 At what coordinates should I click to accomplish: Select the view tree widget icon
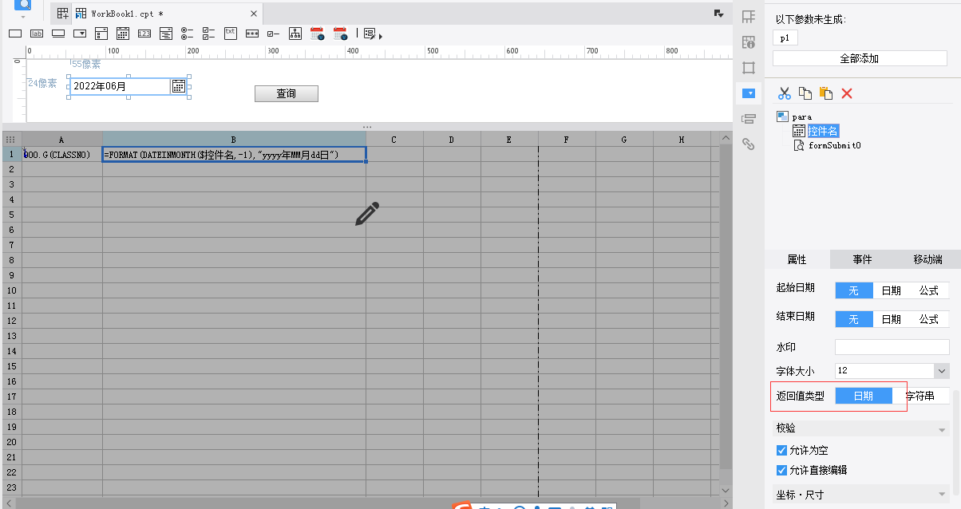coord(295,34)
